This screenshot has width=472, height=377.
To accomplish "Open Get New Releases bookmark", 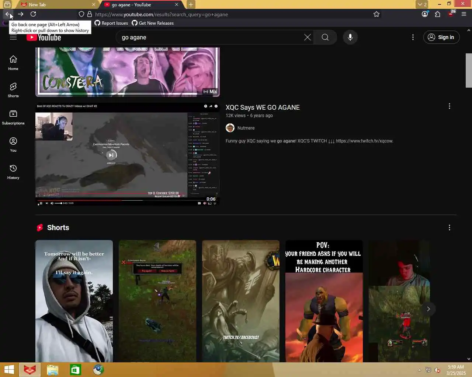I will pos(153,23).
